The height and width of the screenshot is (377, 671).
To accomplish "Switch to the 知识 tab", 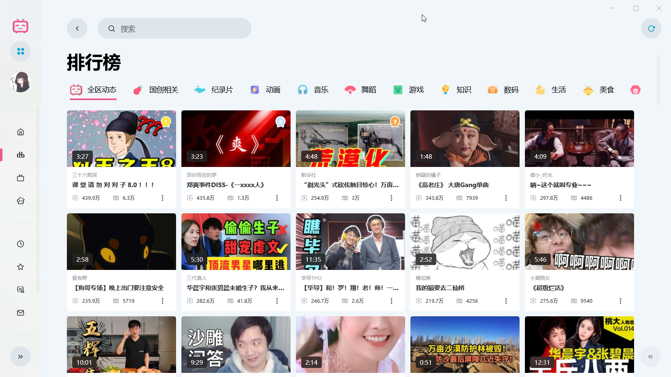I will [456, 90].
